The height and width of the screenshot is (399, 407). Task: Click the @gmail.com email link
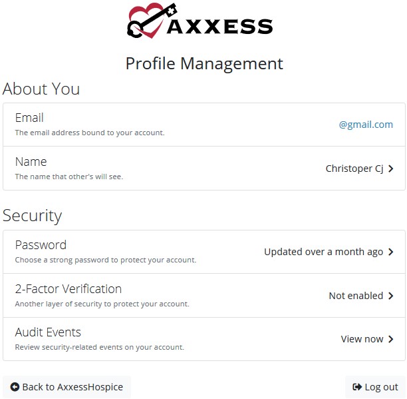366,125
